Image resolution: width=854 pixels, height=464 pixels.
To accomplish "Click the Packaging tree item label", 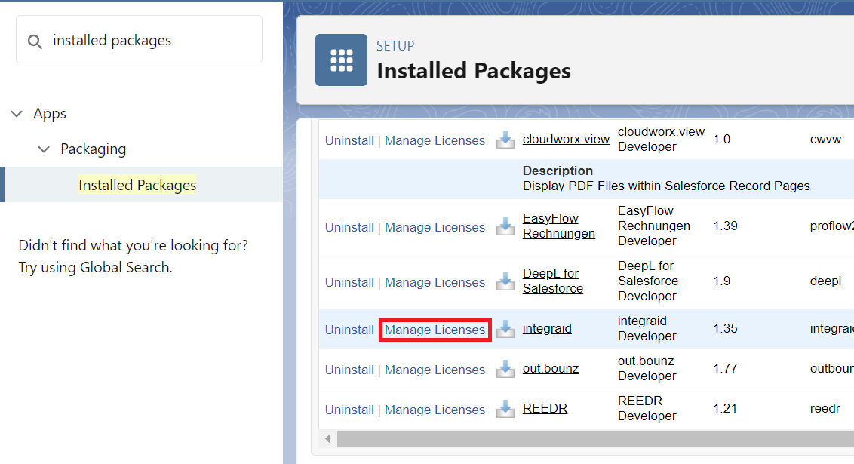I will (x=93, y=149).
